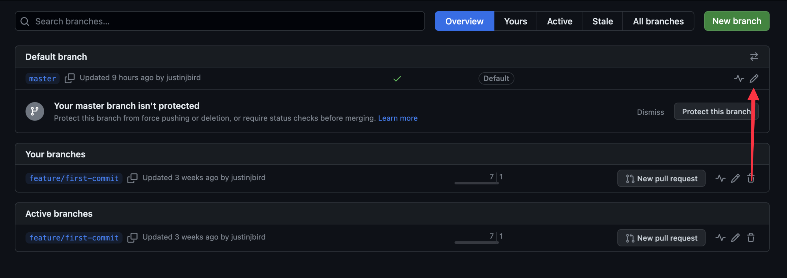Switch default branch with the swap icon
The height and width of the screenshot is (278, 787).
tap(754, 56)
